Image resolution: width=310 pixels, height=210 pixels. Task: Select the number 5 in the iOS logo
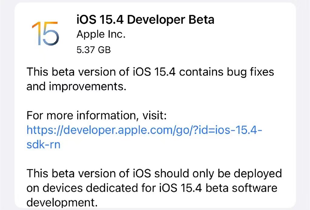pyautogui.click(x=52, y=33)
